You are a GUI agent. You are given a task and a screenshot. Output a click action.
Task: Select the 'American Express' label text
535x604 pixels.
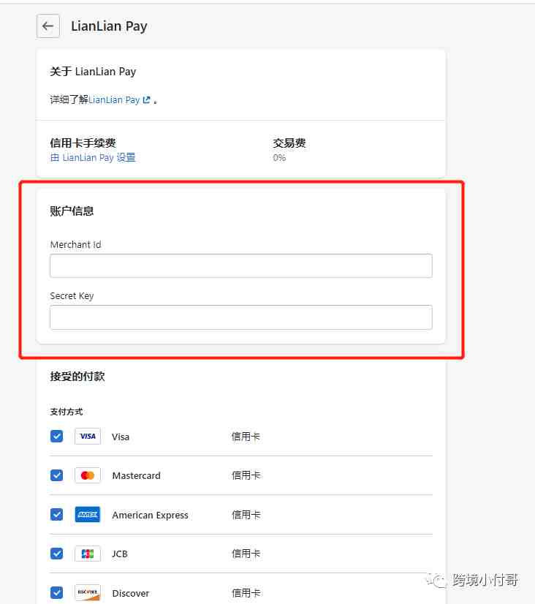tap(150, 515)
